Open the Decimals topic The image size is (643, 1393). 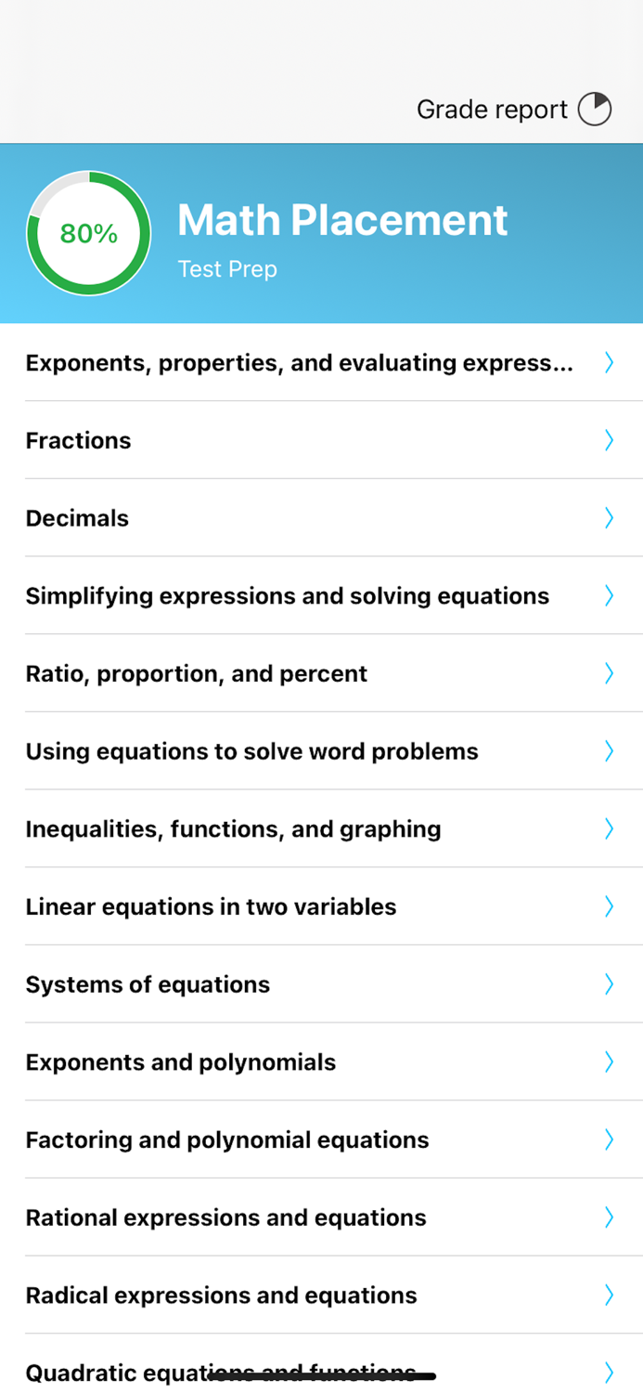(77, 517)
